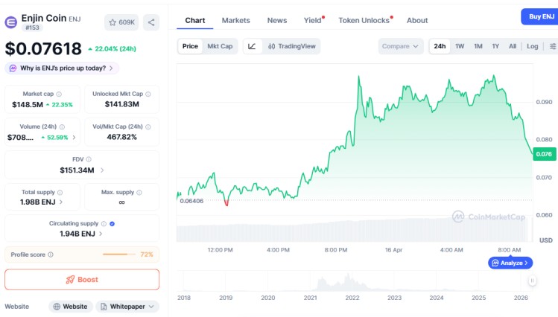The width and height of the screenshot is (558, 317).
Task: Open the Yield tab
Action: (x=312, y=21)
